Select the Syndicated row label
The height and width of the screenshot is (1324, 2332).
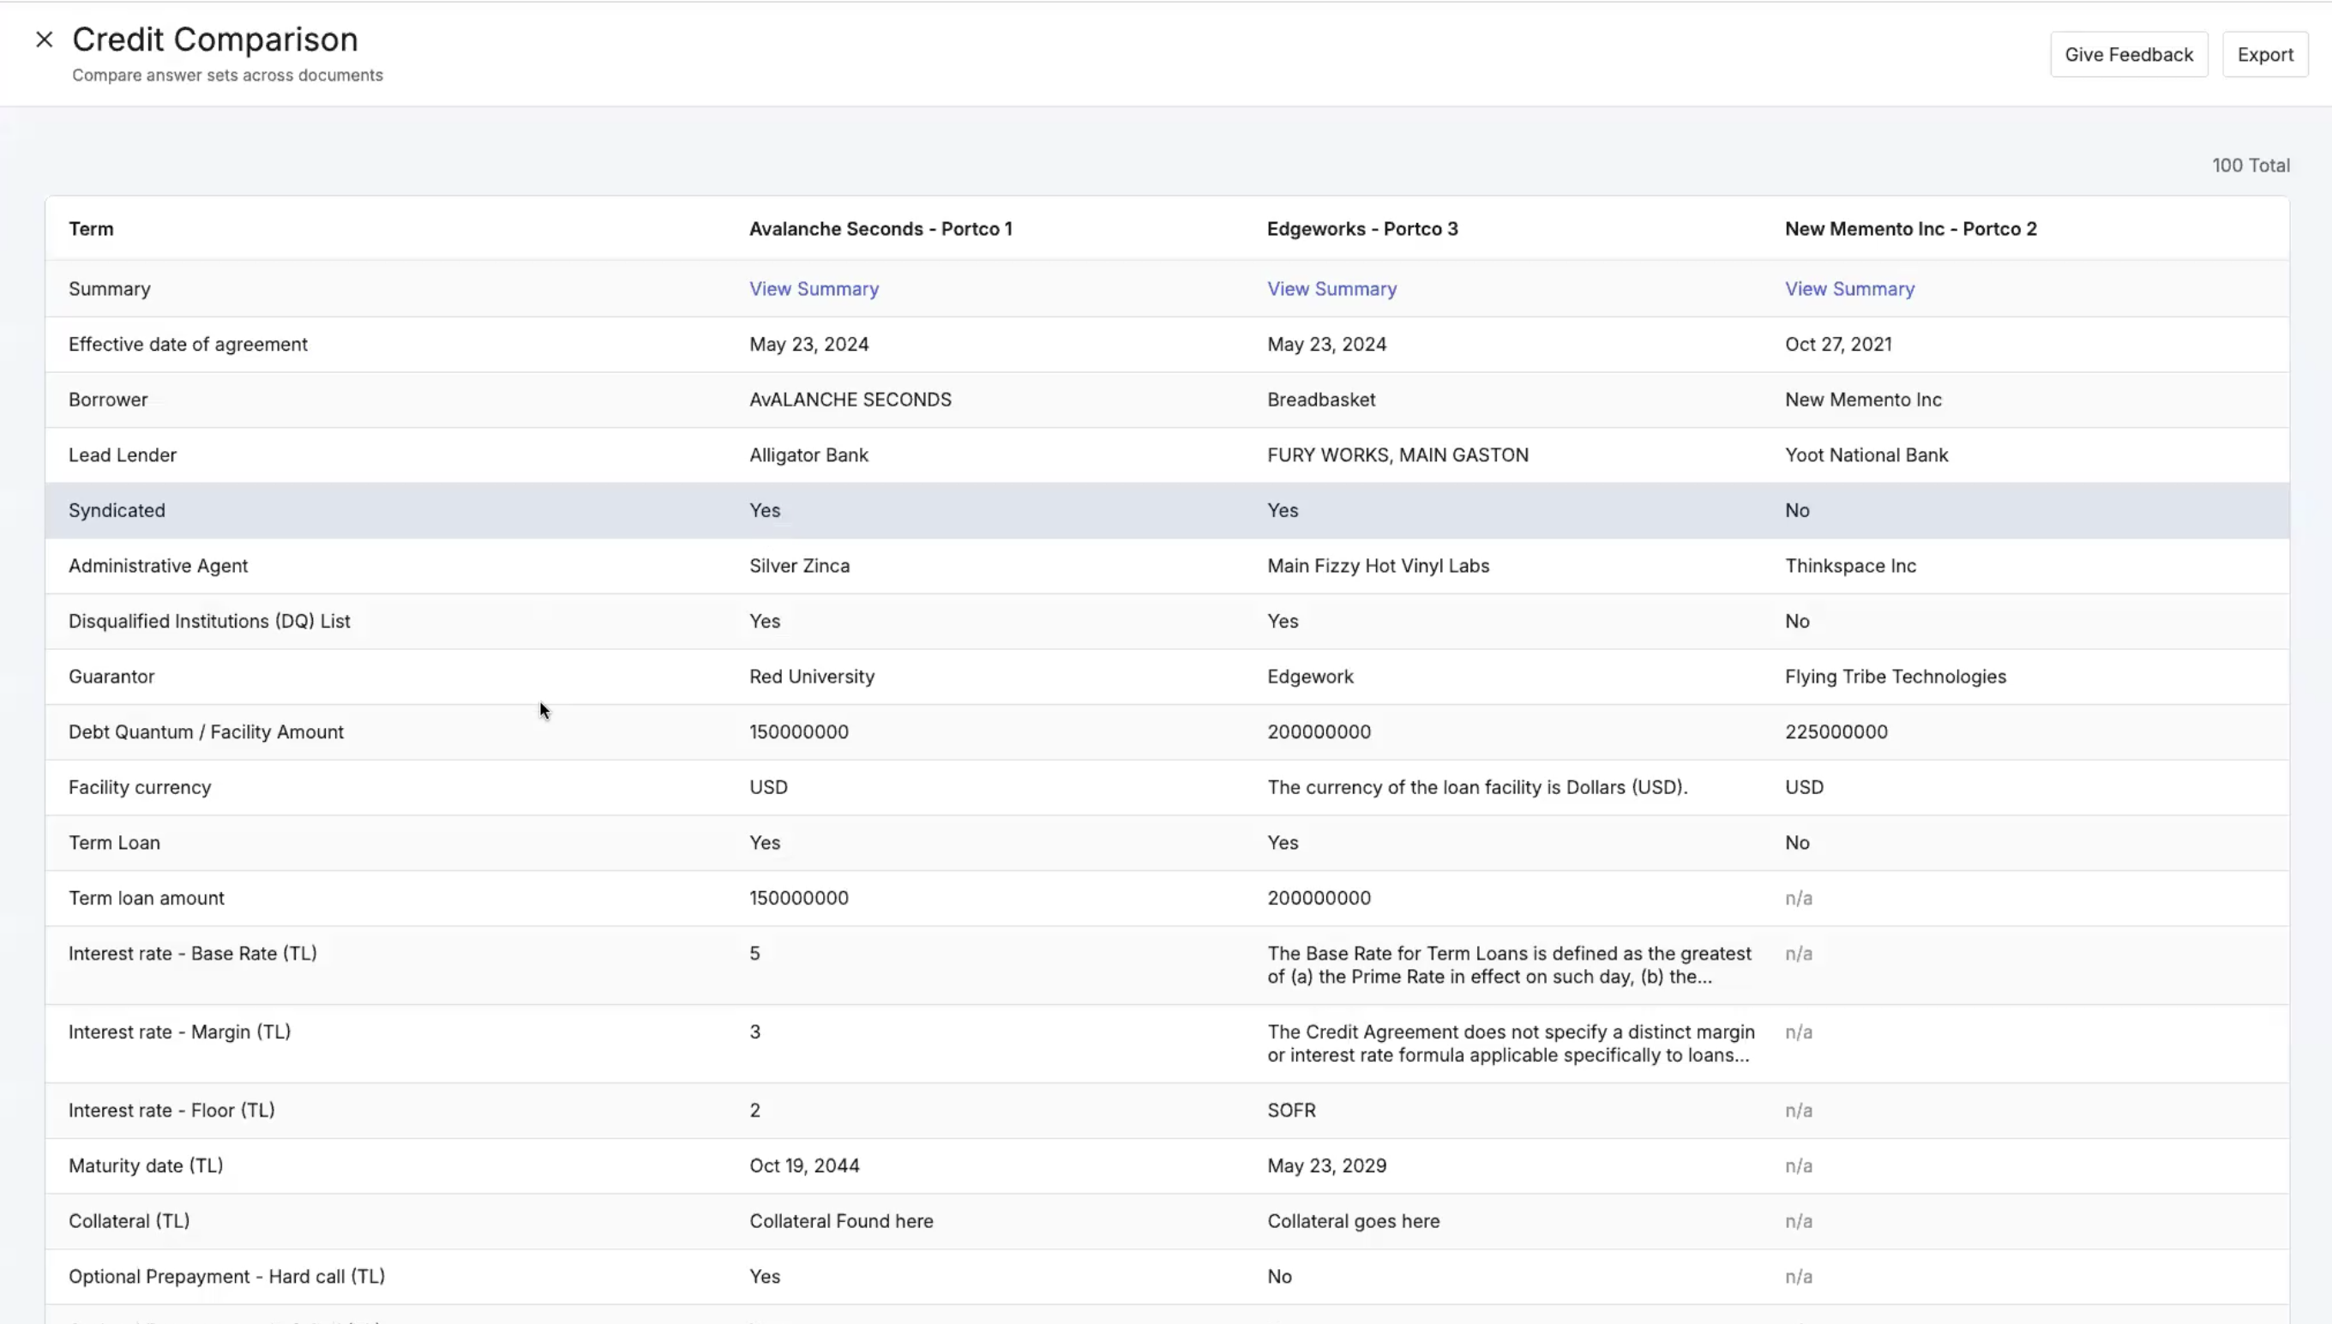pyautogui.click(x=117, y=511)
